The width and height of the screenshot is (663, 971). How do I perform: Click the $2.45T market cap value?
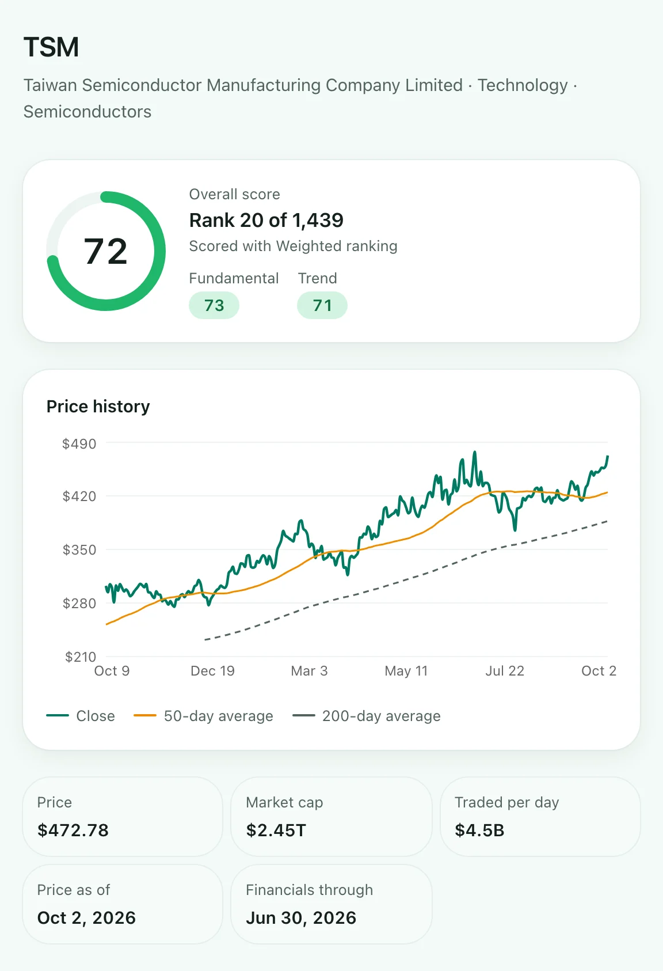tap(276, 830)
